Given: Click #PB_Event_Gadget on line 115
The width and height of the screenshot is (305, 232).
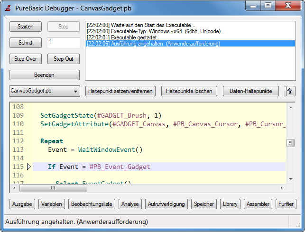Looking at the screenshot, I should [x=120, y=167].
